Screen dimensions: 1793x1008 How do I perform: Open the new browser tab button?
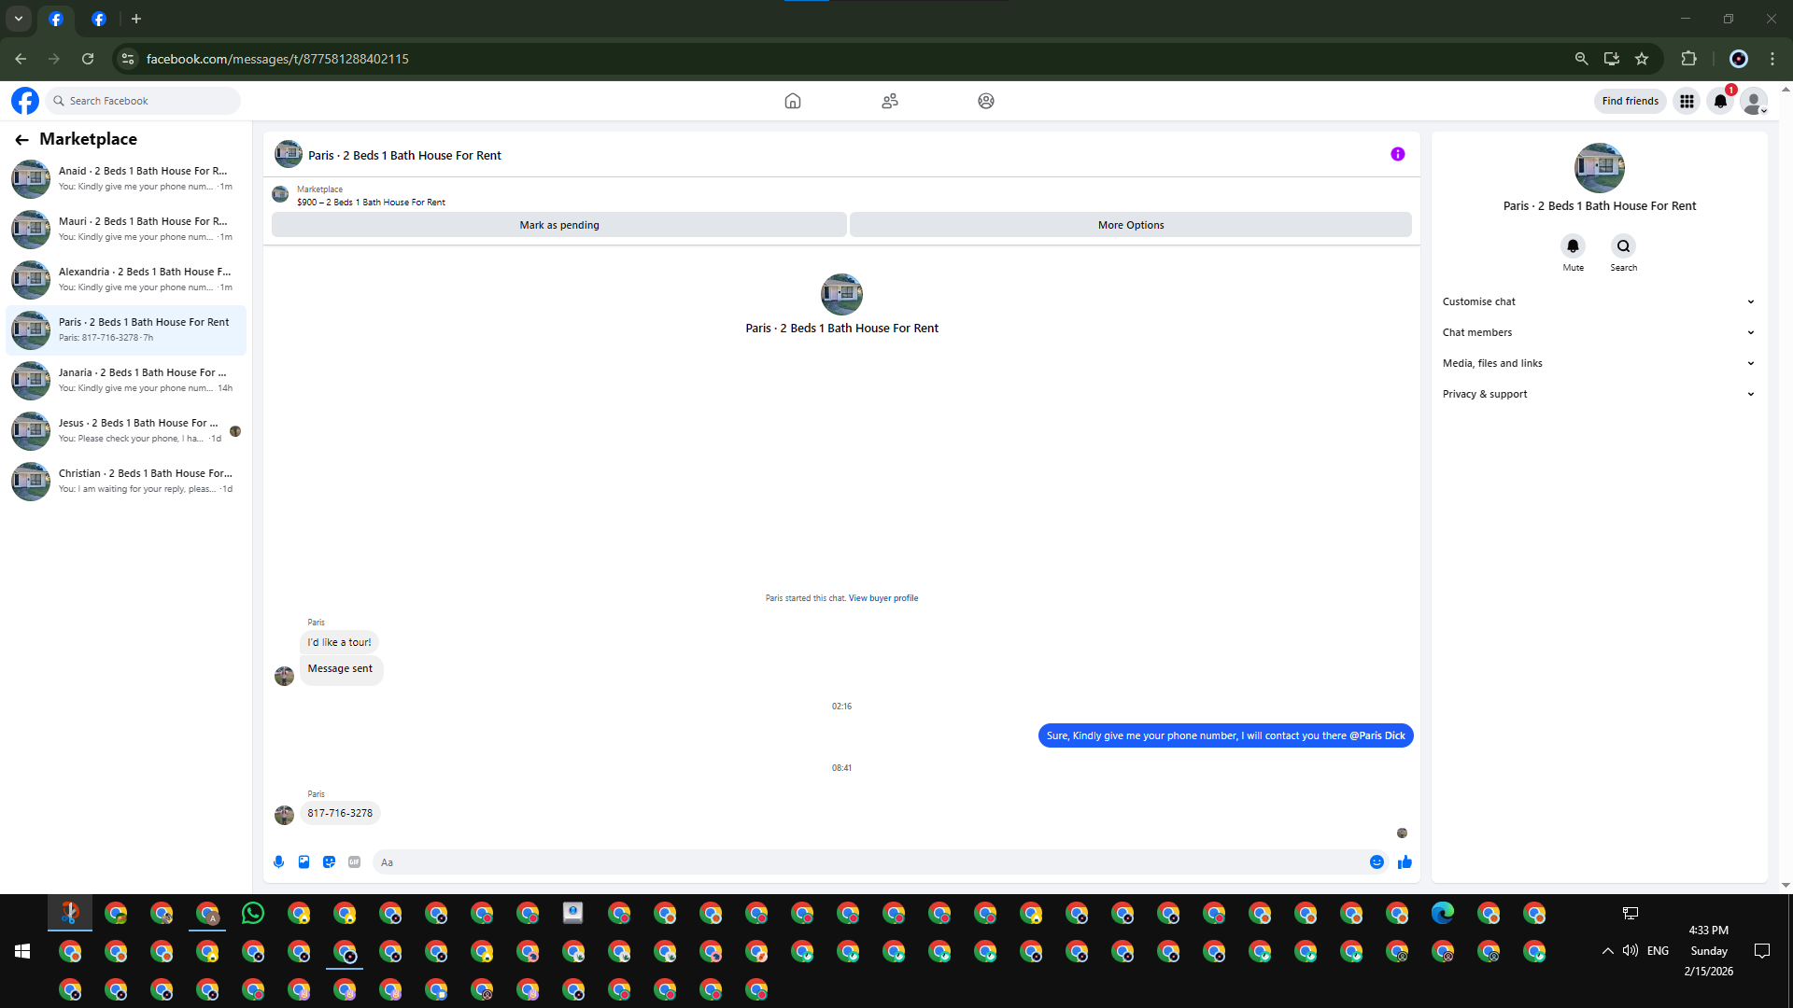[136, 19]
